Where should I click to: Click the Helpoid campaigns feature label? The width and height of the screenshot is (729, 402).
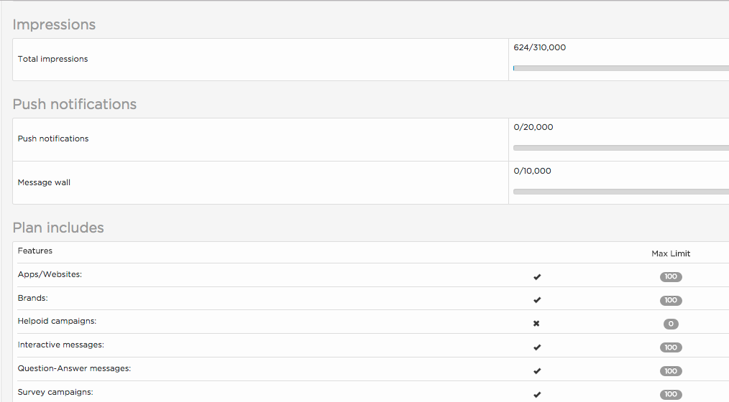point(58,321)
